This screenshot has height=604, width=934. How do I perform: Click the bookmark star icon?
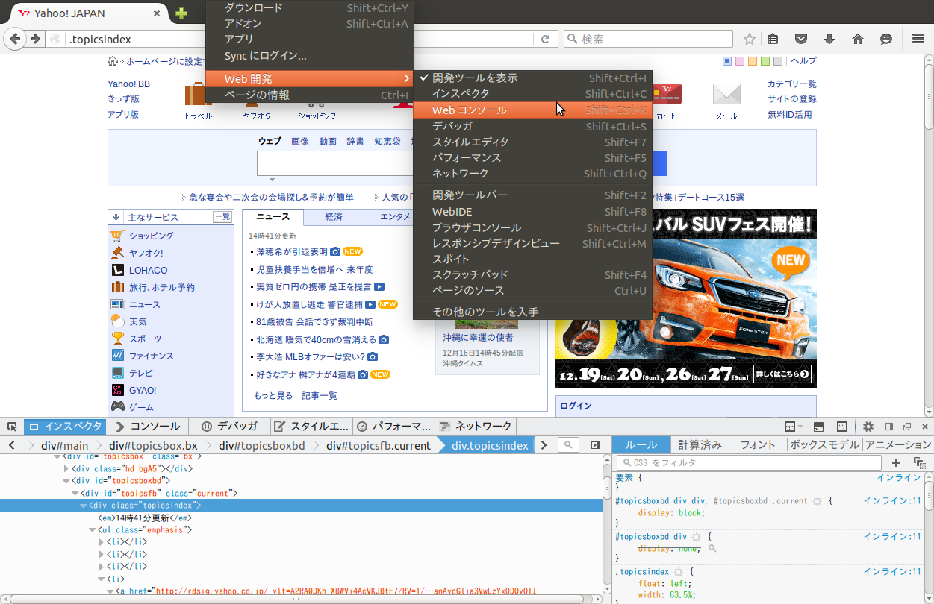click(x=750, y=39)
